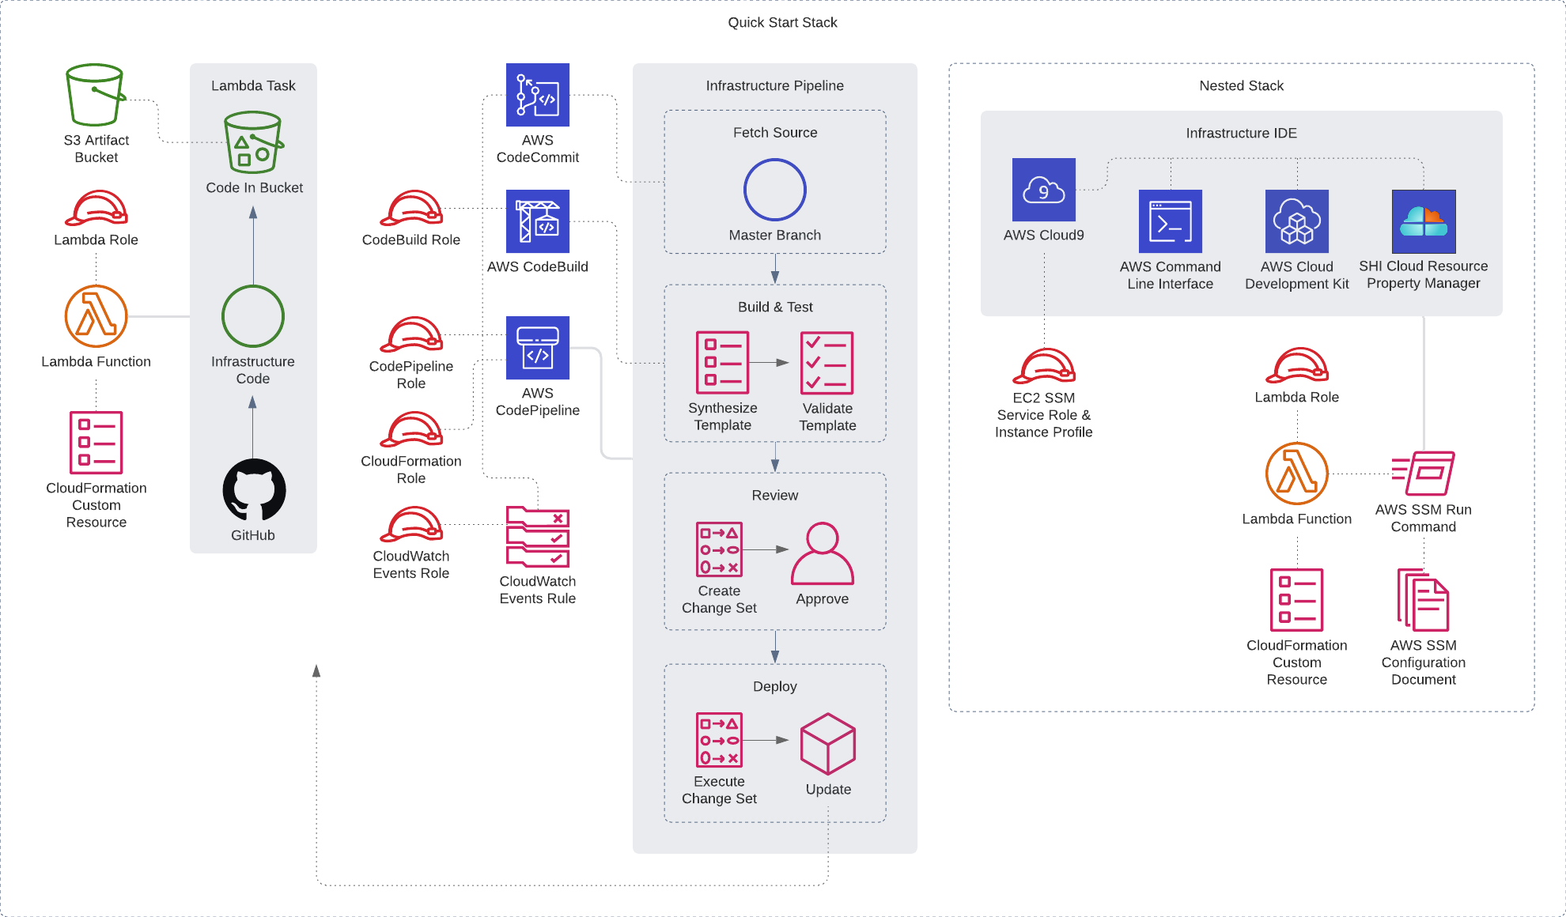Screen dimensions: 1566x917
Task: Click the CloudWatch Events Rule icon
Action: (x=538, y=537)
